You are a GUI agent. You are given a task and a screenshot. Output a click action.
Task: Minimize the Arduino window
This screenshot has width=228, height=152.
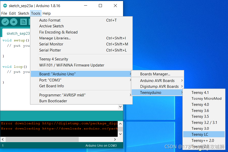[x=86, y=6]
